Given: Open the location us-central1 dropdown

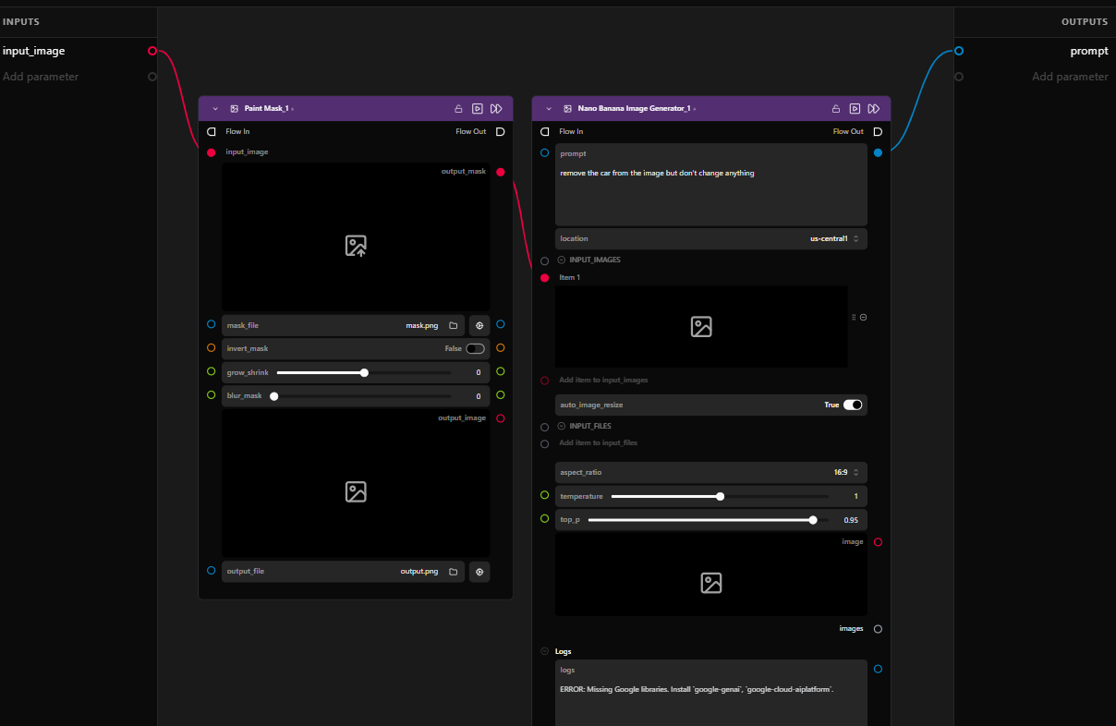Looking at the screenshot, I should 711,238.
